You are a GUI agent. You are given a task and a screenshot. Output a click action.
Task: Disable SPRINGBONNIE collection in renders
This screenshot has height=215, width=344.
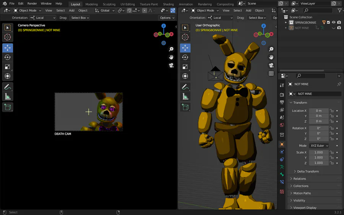pos(339,23)
